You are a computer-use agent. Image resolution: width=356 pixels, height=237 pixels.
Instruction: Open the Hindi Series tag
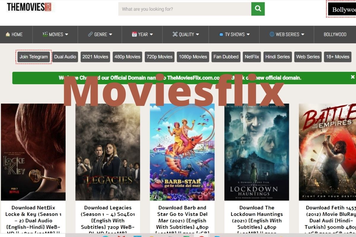(x=278, y=57)
